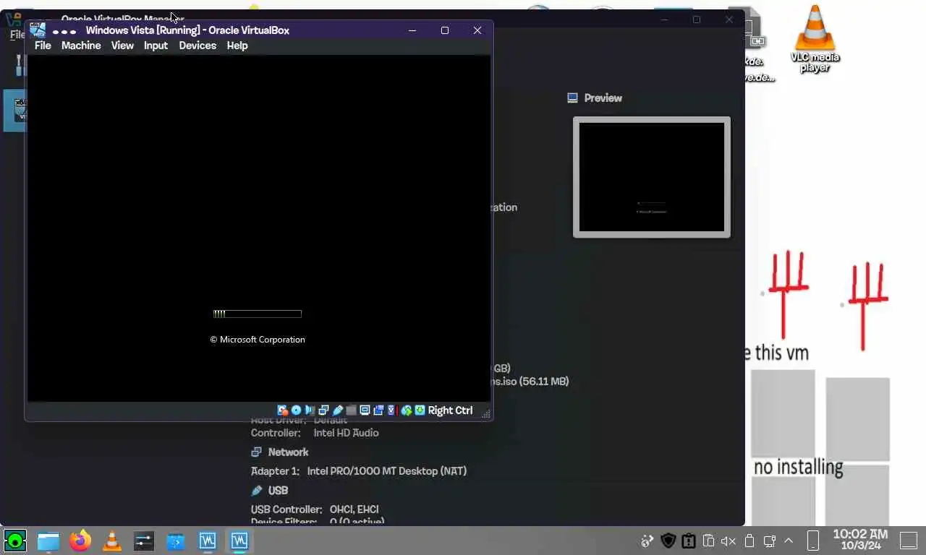This screenshot has height=555, width=926.
Task: Click the display settings status icon
Action: click(365, 410)
